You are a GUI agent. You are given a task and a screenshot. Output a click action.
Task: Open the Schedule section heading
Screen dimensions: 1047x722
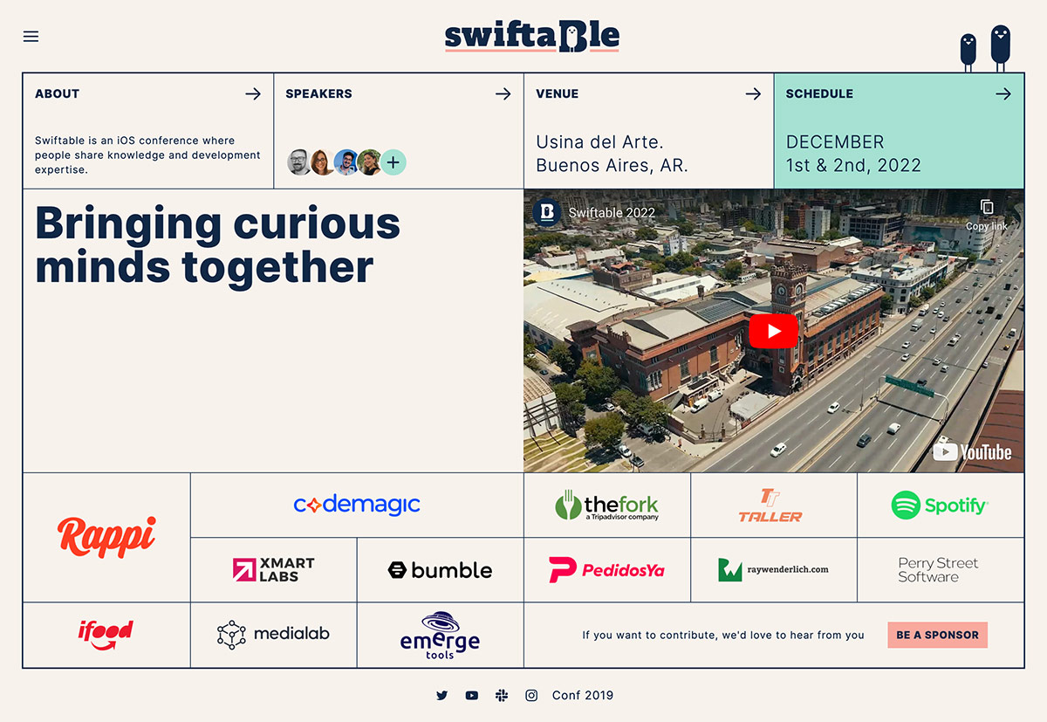pos(819,93)
